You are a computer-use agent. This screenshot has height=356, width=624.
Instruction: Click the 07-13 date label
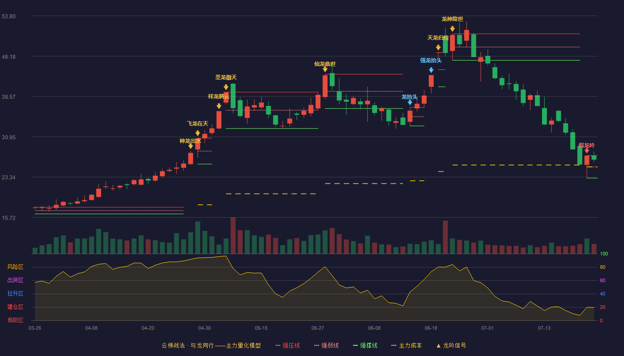544,328
